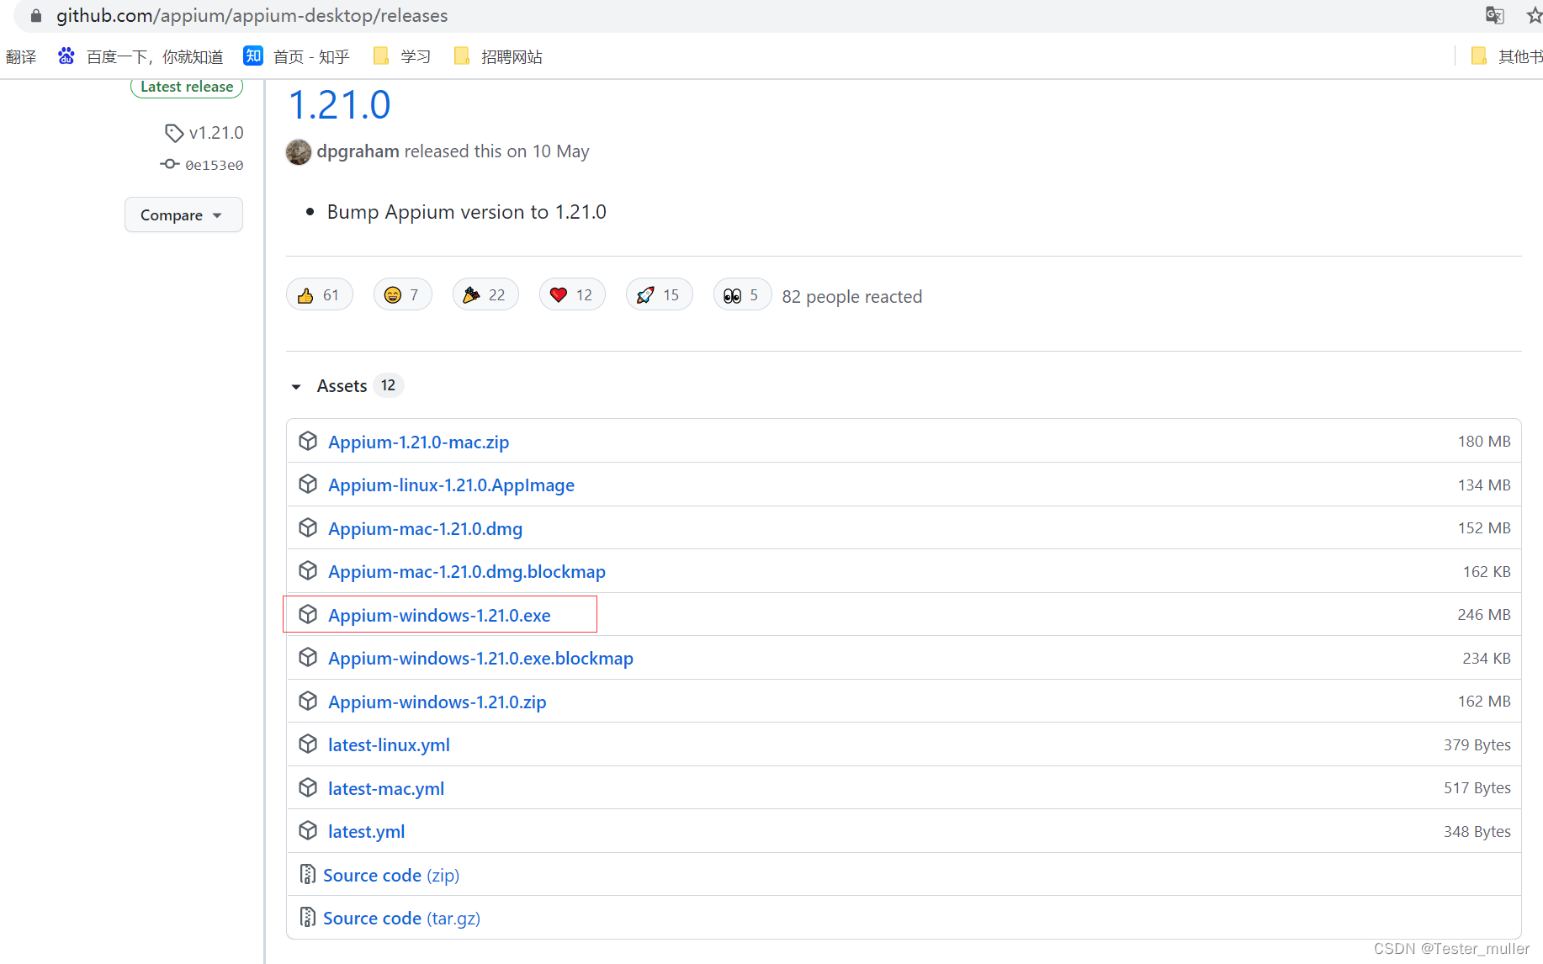The height and width of the screenshot is (964, 1543).
Task: Click package icon beside Appium-mac-1.21.0.dmg
Action: pos(308,527)
